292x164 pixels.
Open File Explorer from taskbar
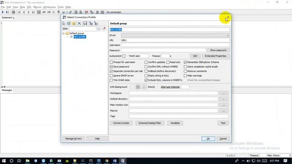27,161
